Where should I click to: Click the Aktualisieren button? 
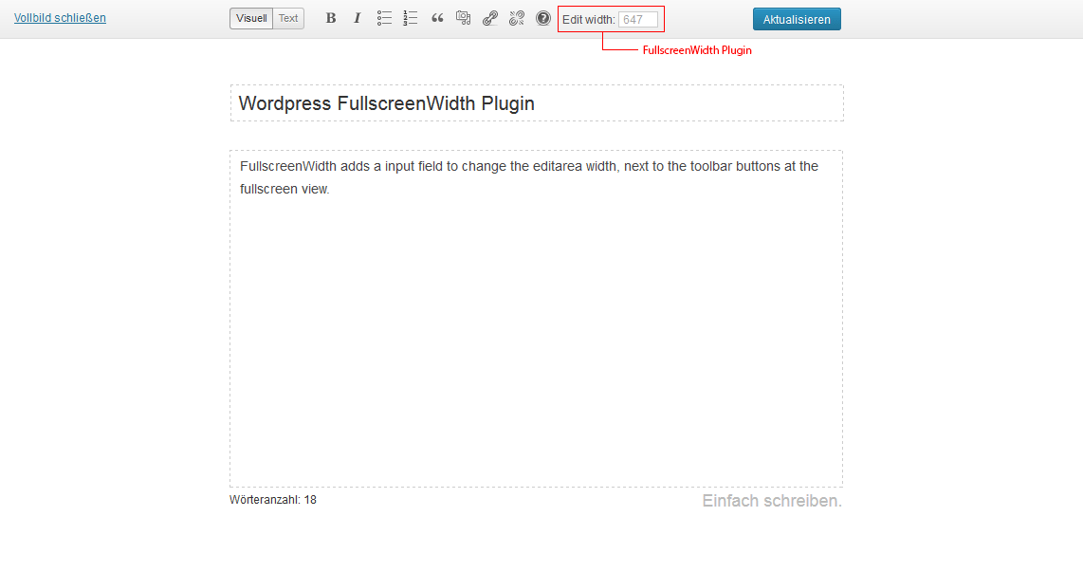tap(797, 19)
